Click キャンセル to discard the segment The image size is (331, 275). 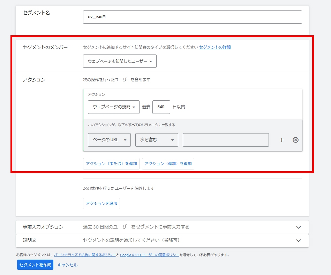[67, 265]
